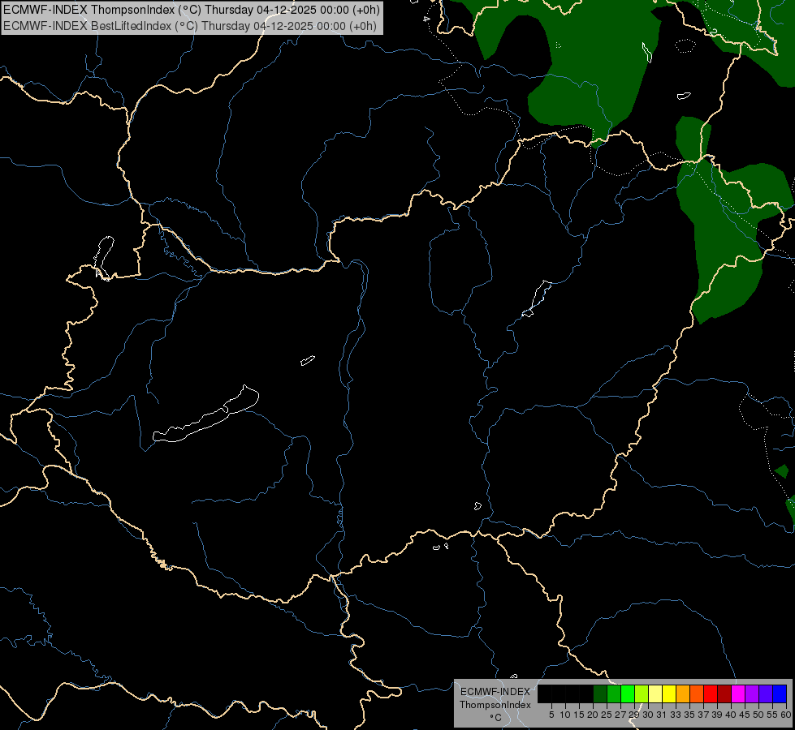This screenshot has height=730, width=795.
Task: Click the dark green 20-25 legend swatch
Action: [x=600, y=693]
